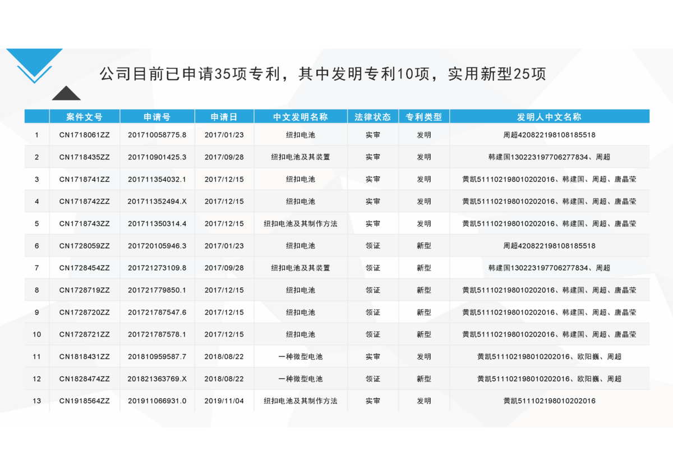Click the 中文发明名称 column header
Image resolution: width=673 pixels, height=476 pixels.
301,117
